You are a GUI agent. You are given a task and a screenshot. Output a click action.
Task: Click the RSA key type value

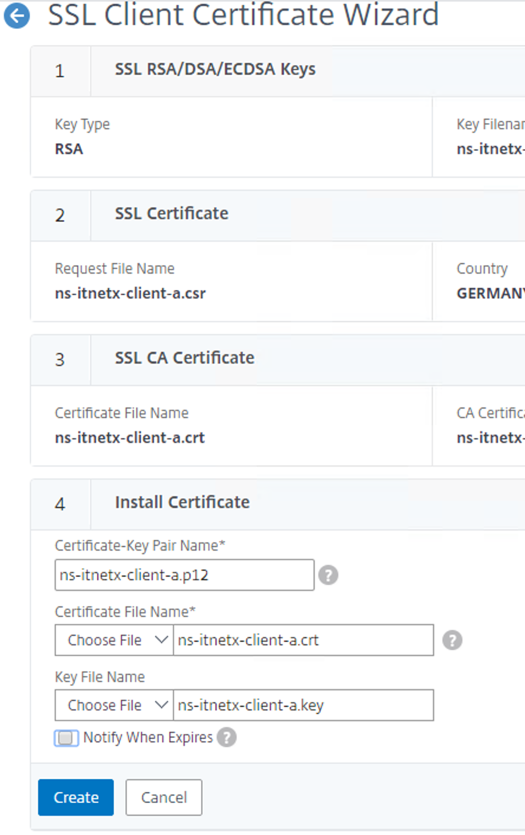(69, 149)
